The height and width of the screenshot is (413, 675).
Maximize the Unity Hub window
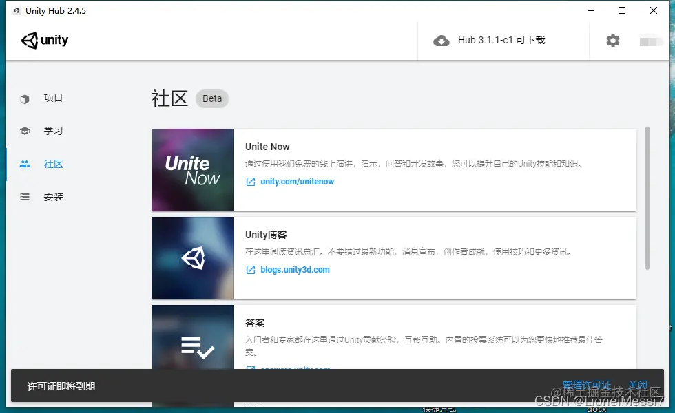622,10
